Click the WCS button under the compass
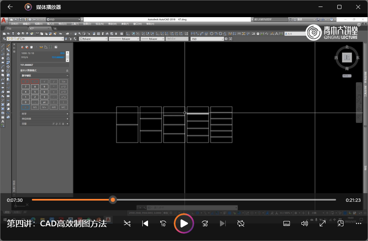 [347, 76]
